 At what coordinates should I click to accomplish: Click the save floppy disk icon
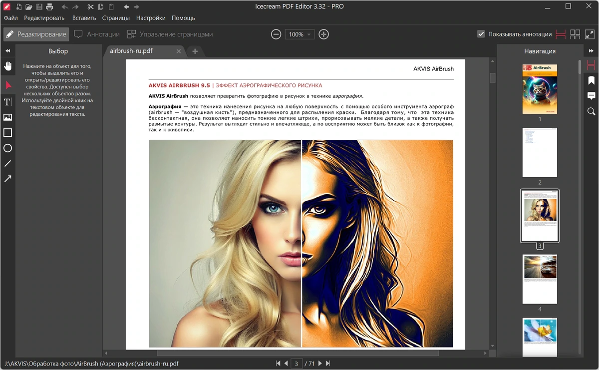[x=39, y=7]
